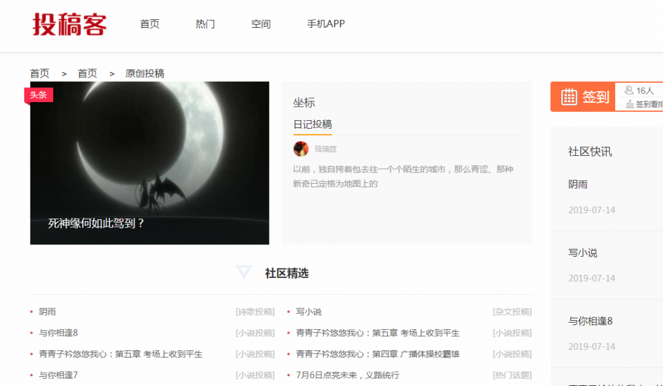Image resolution: width=663 pixels, height=386 pixels.
Task: Click the 杂文投稿 category tag
Action: click(512, 312)
